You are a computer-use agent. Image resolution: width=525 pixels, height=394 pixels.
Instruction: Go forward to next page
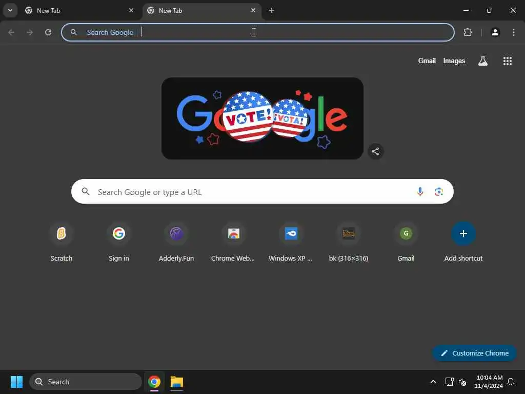point(30,32)
